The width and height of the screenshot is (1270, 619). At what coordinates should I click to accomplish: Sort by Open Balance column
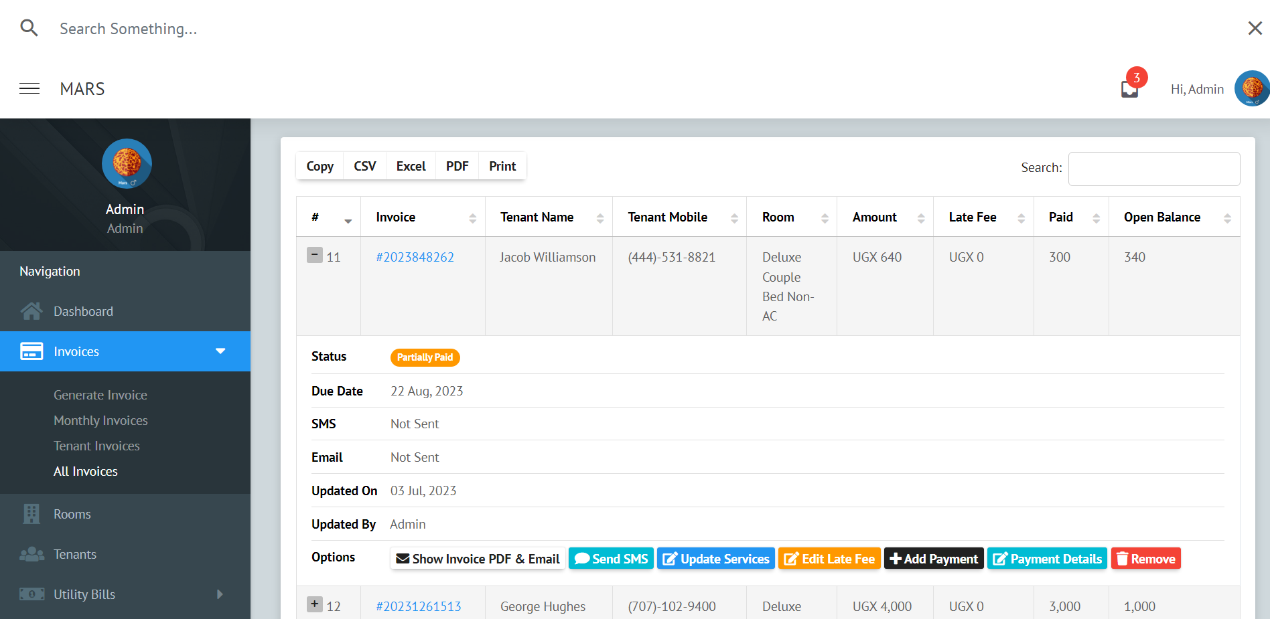1174,217
